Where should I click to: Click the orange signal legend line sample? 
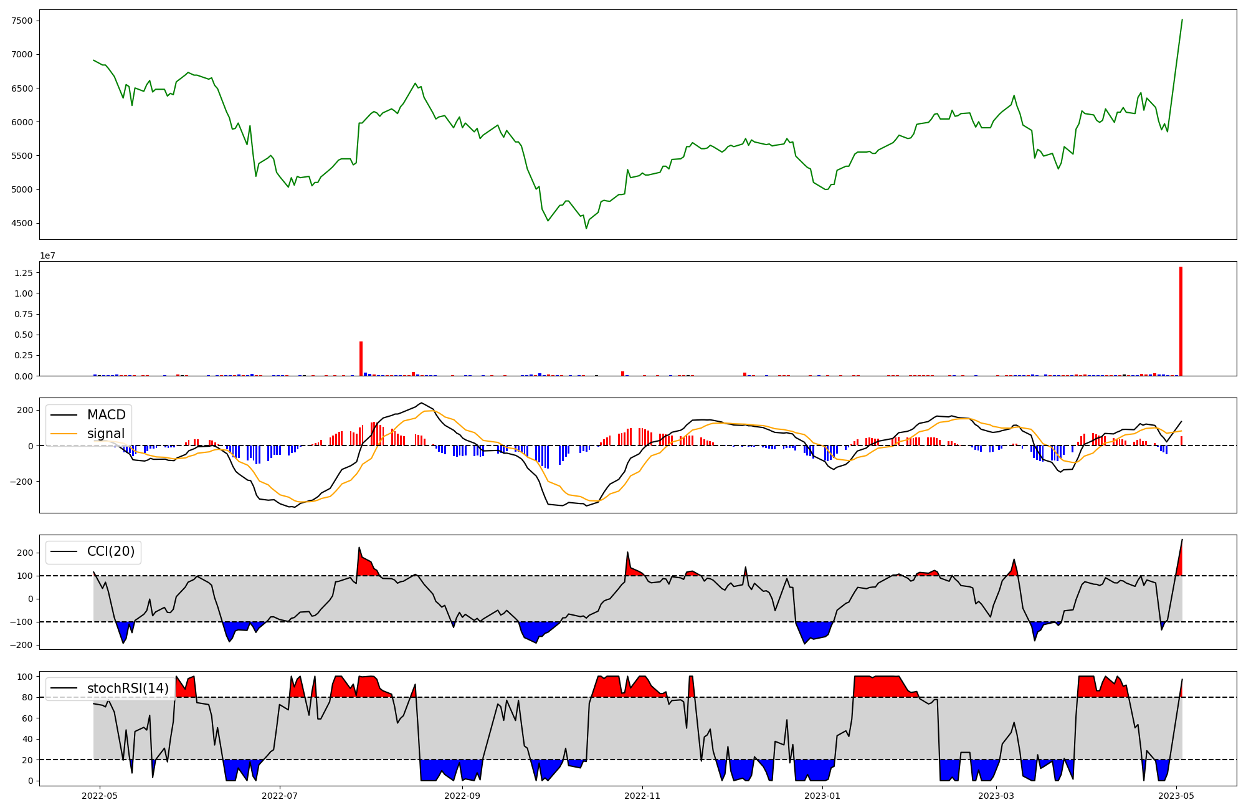pyautogui.click(x=64, y=434)
